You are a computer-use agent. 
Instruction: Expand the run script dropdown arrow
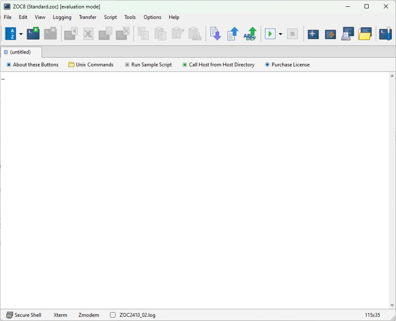click(x=280, y=34)
